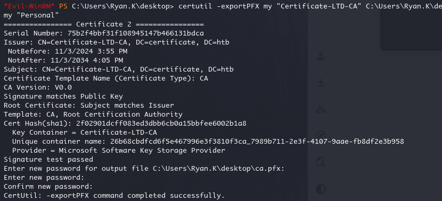Select the compass explore icon
The height and width of the screenshot is (201, 442).
(x=321, y=135)
